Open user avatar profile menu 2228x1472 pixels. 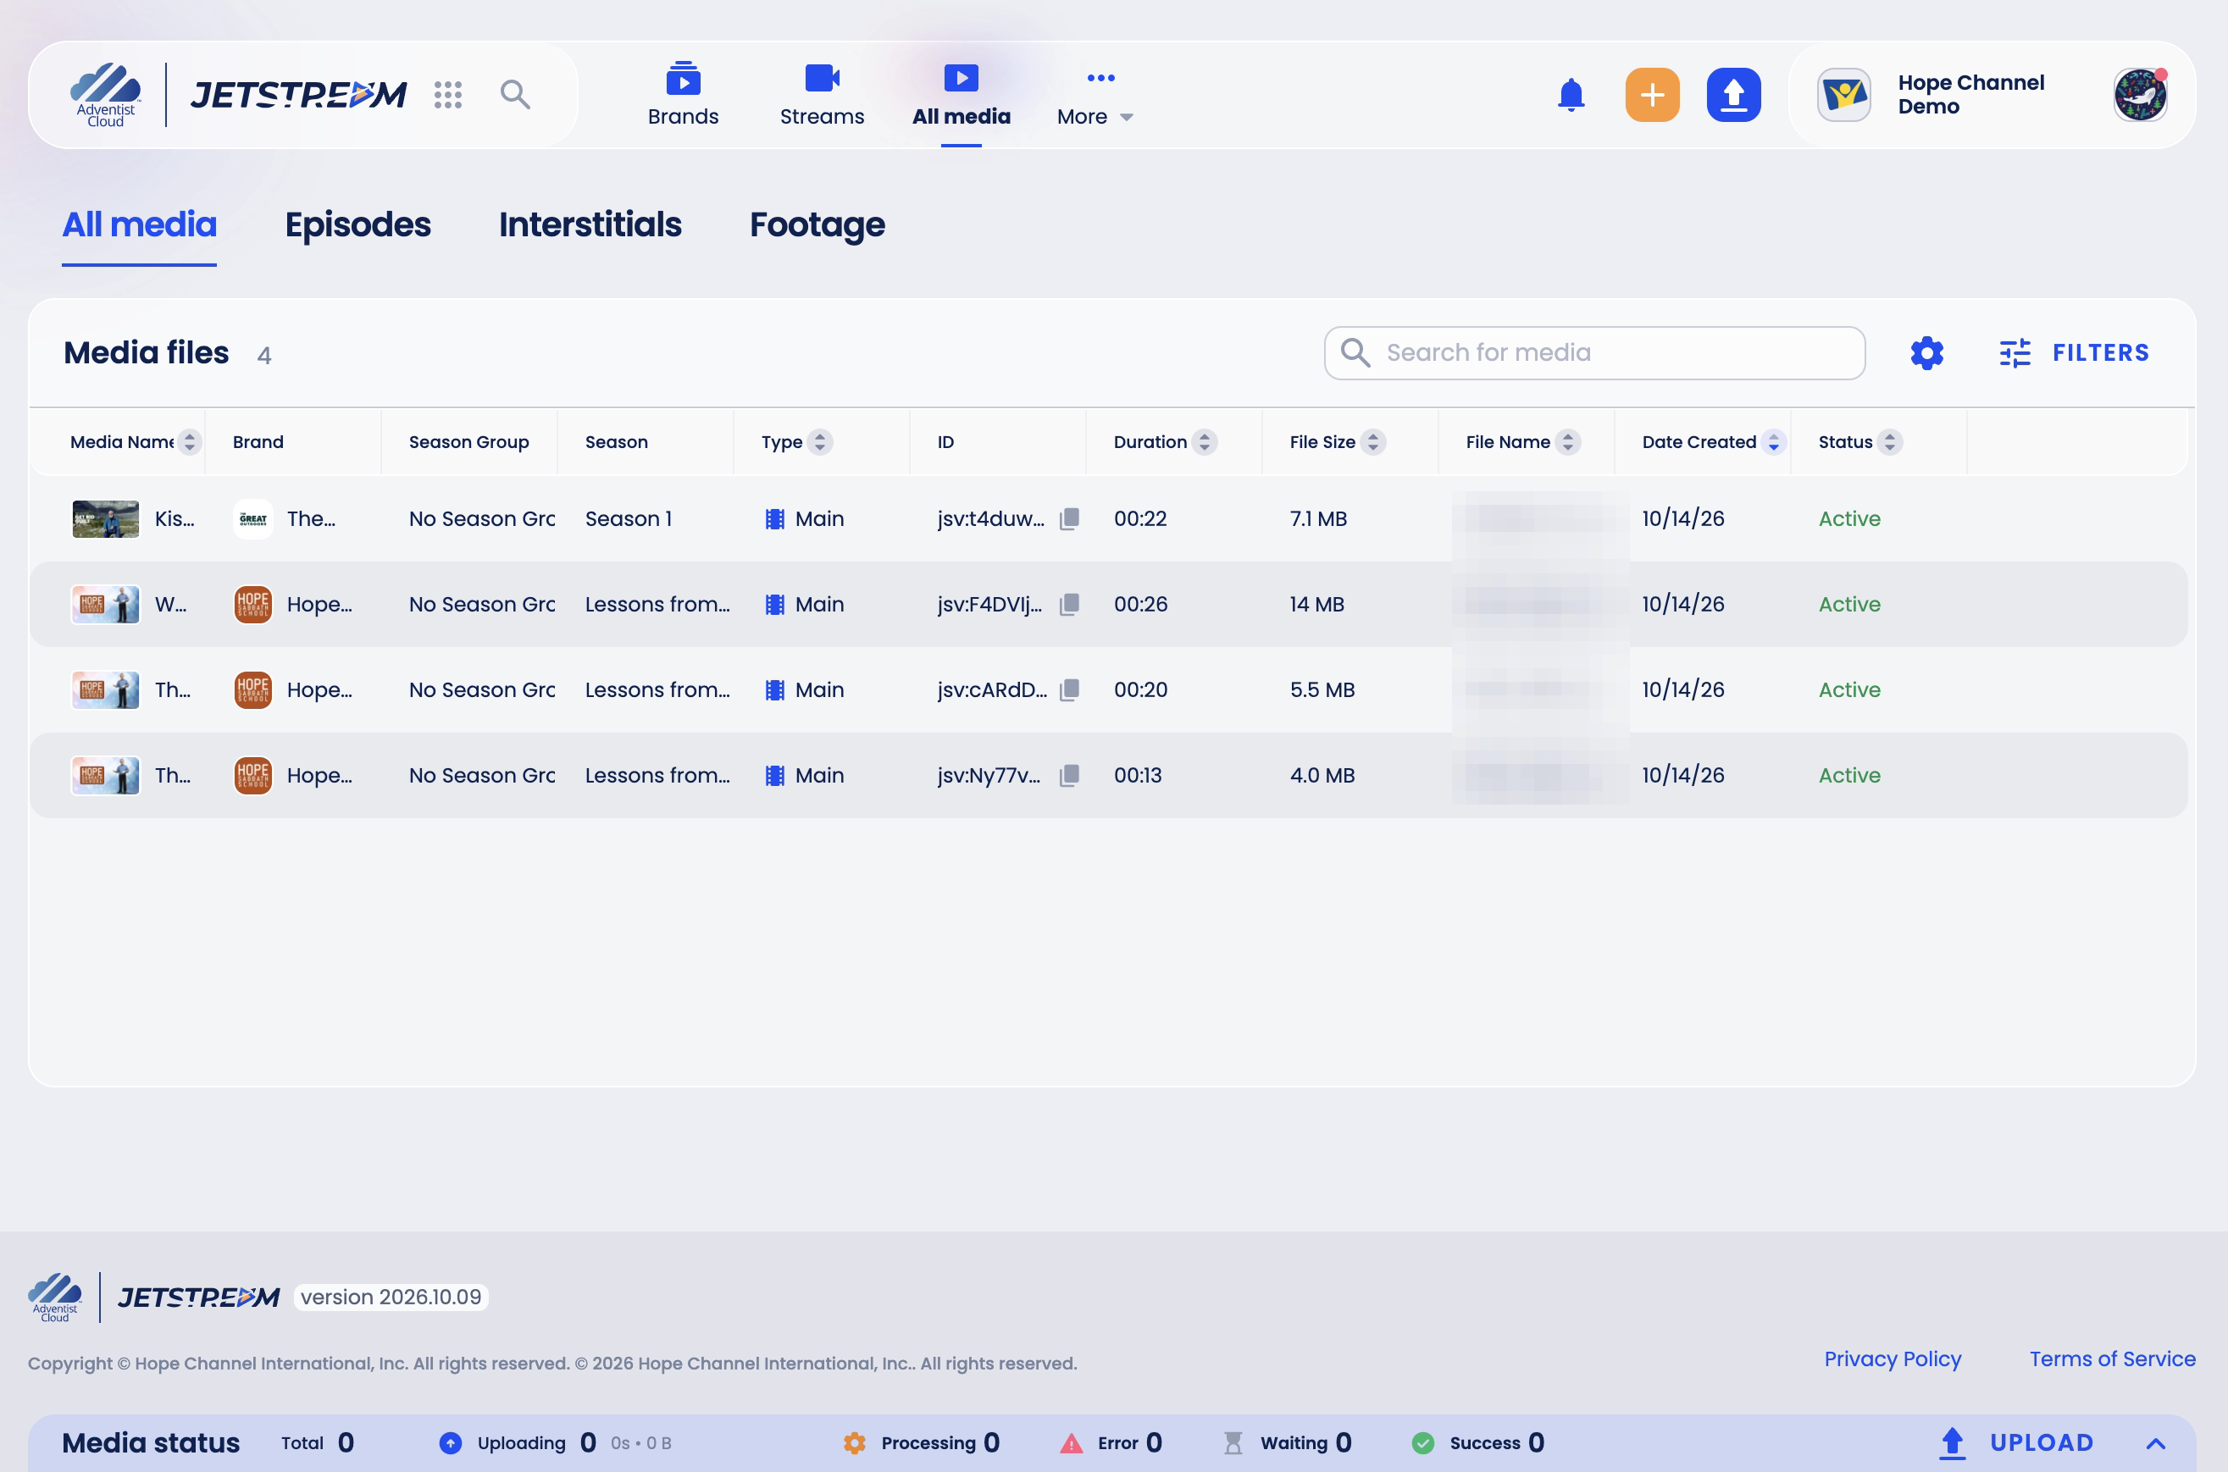click(x=2140, y=95)
